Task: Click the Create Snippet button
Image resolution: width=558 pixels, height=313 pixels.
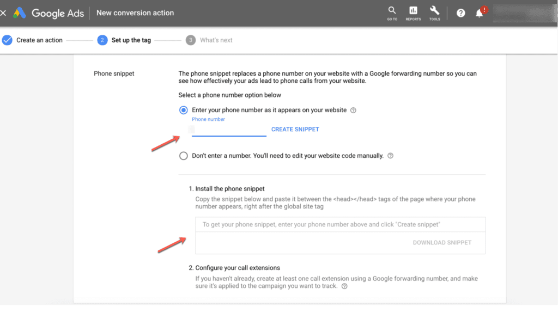Action: click(295, 130)
